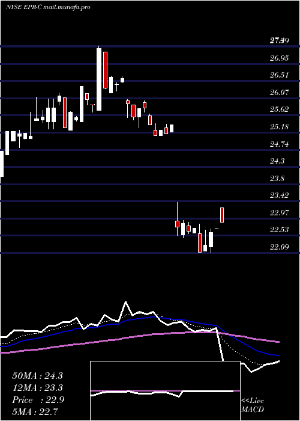
Task: Select the 24.74 price axis label
Action: (x=280, y=144)
